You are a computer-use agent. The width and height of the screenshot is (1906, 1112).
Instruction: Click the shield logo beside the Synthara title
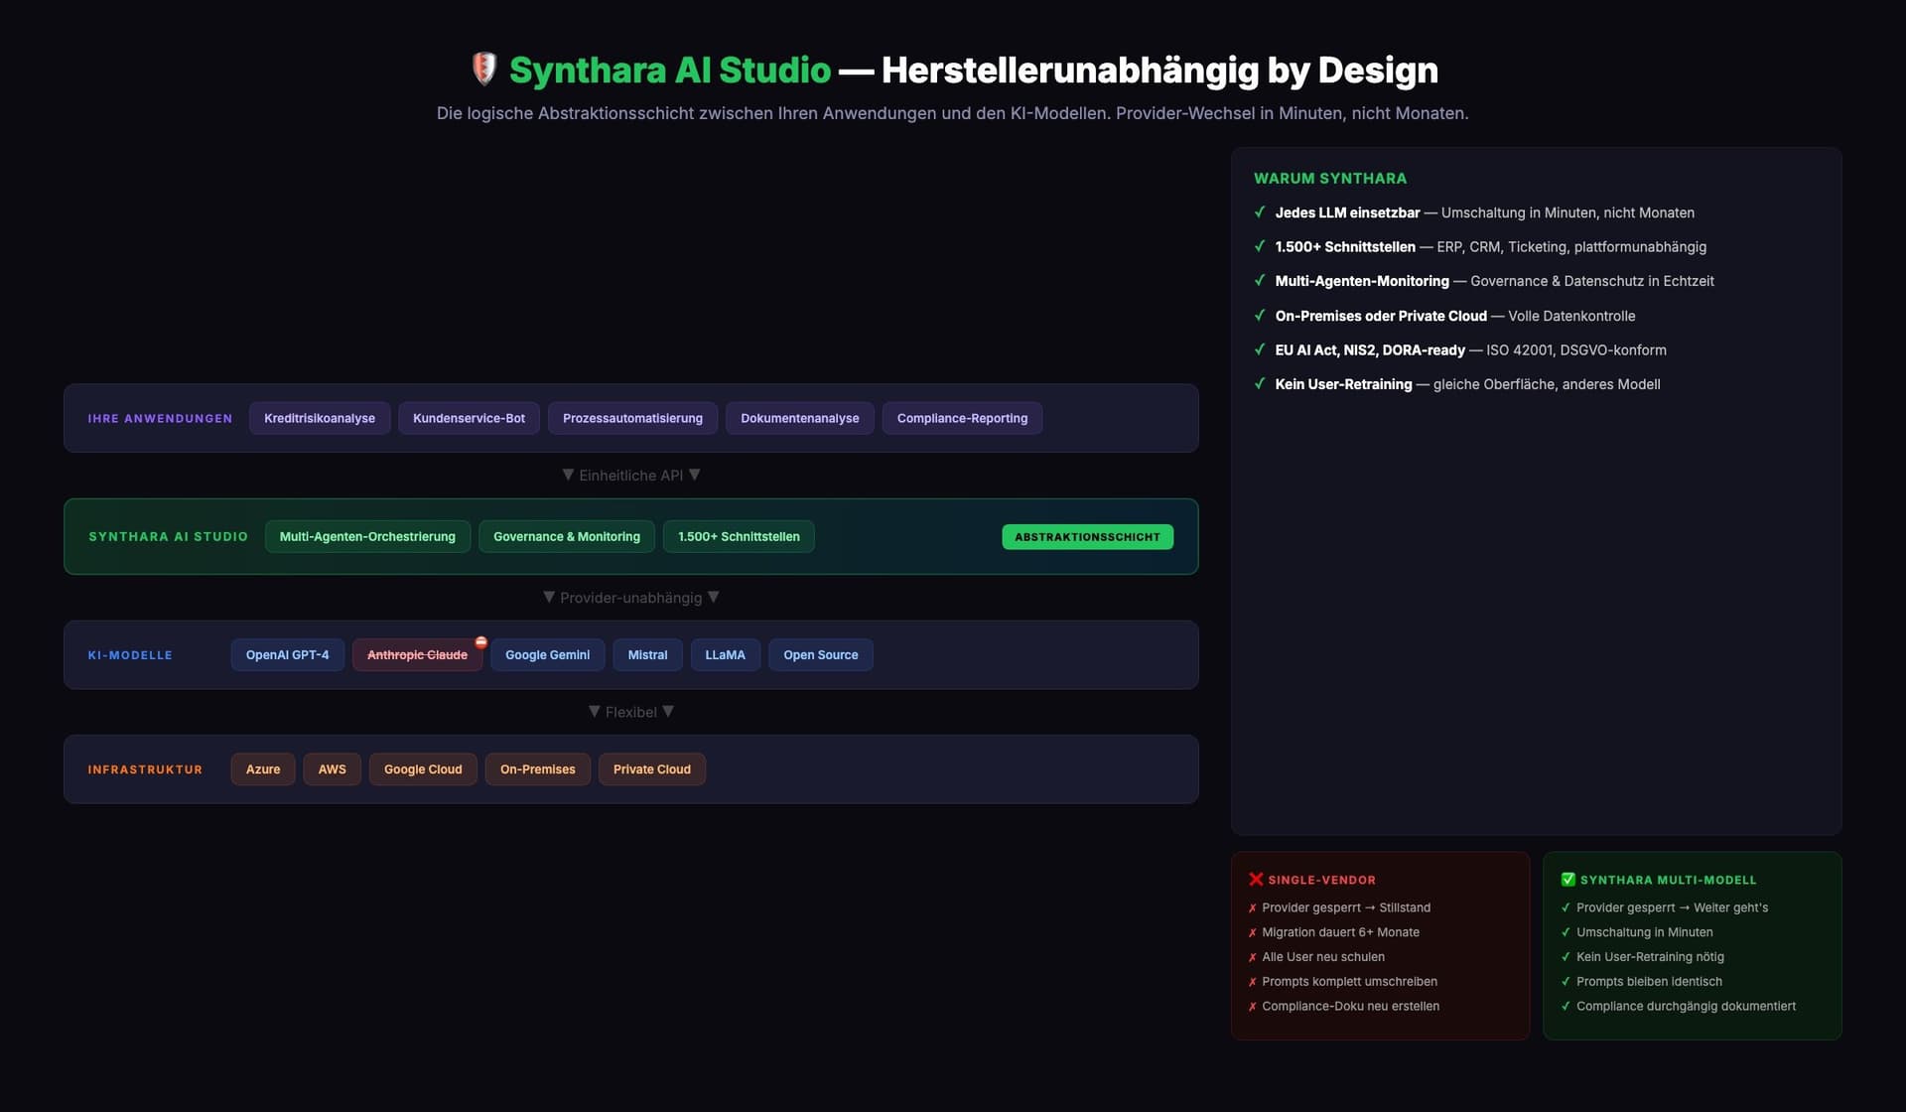[484, 69]
